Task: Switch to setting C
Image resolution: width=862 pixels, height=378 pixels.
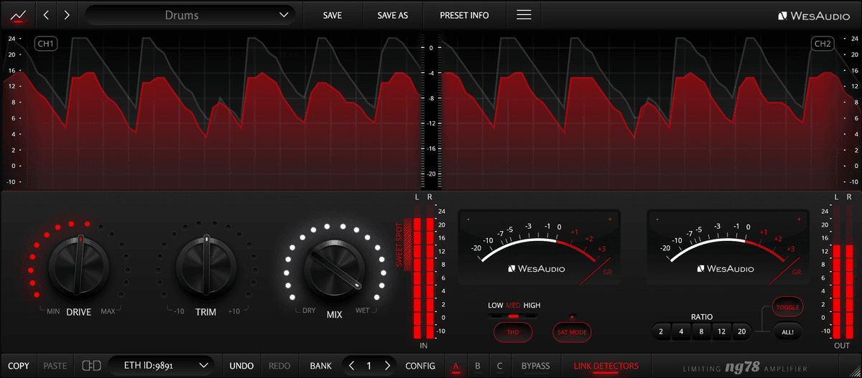Action: [500, 366]
